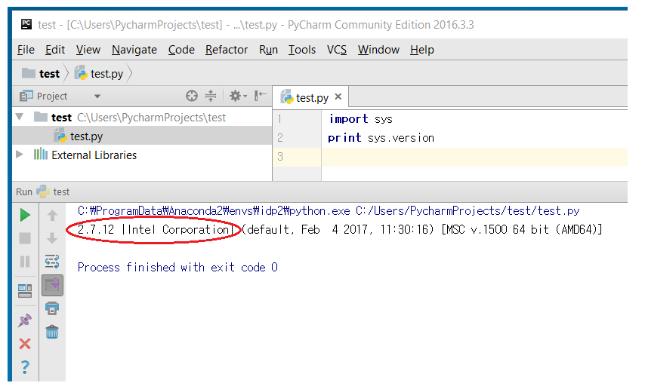The height and width of the screenshot is (389, 645).
Task: Click line number 2 in gutter
Action: tap(279, 138)
